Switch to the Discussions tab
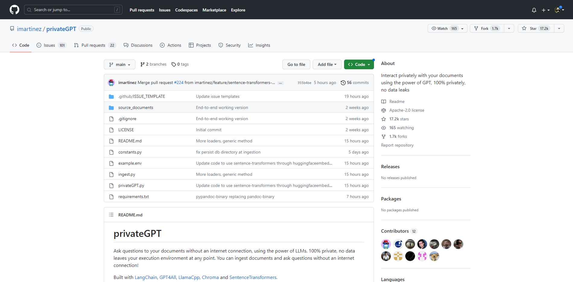Viewport: 573px width, 282px height. (x=138, y=45)
